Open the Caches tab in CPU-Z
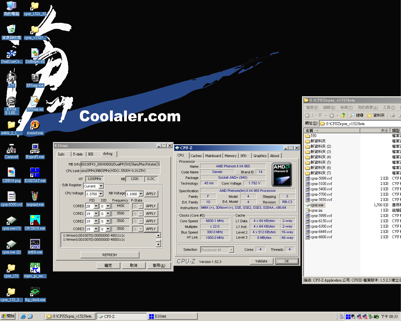The width and height of the screenshot is (401, 321). 196,156
